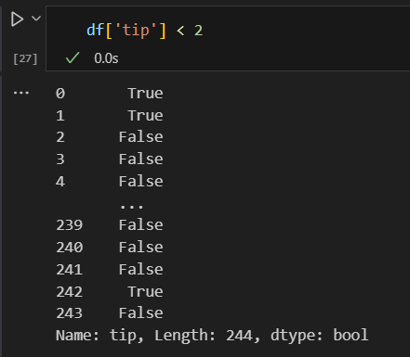Screen dimensions: 410x357
Task: Run the cell with the play icon
Action: (x=17, y=19)
